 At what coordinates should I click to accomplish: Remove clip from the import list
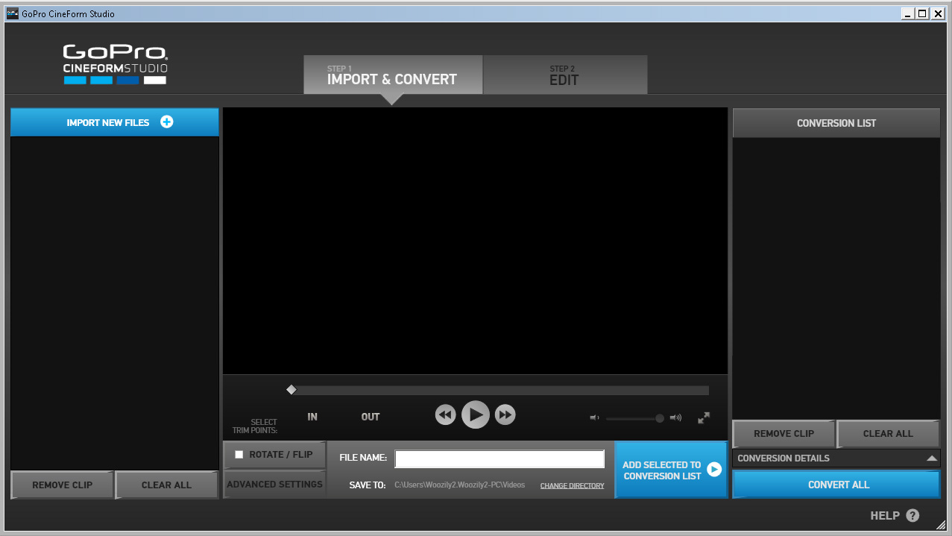63,485
